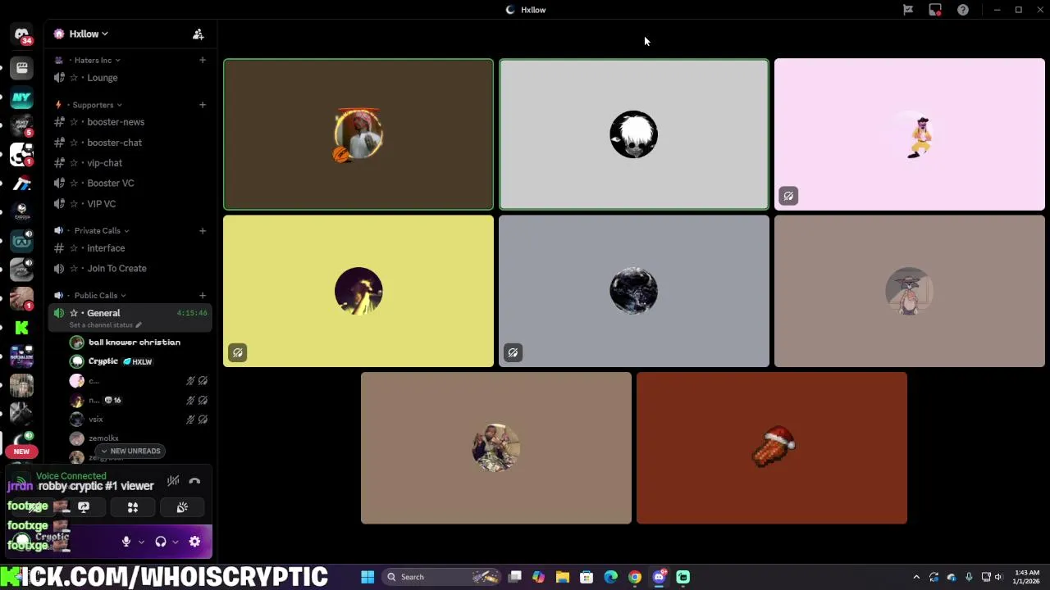The image size is (1050, 590).
Task: Open Microsoft Edge from taskbar
Action: (611, 577)
